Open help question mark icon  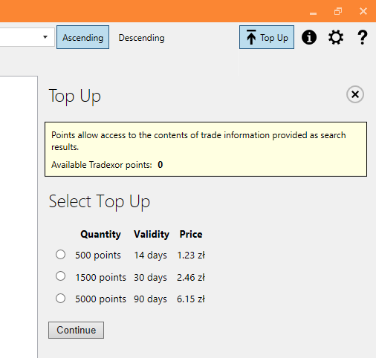[363, 37]
